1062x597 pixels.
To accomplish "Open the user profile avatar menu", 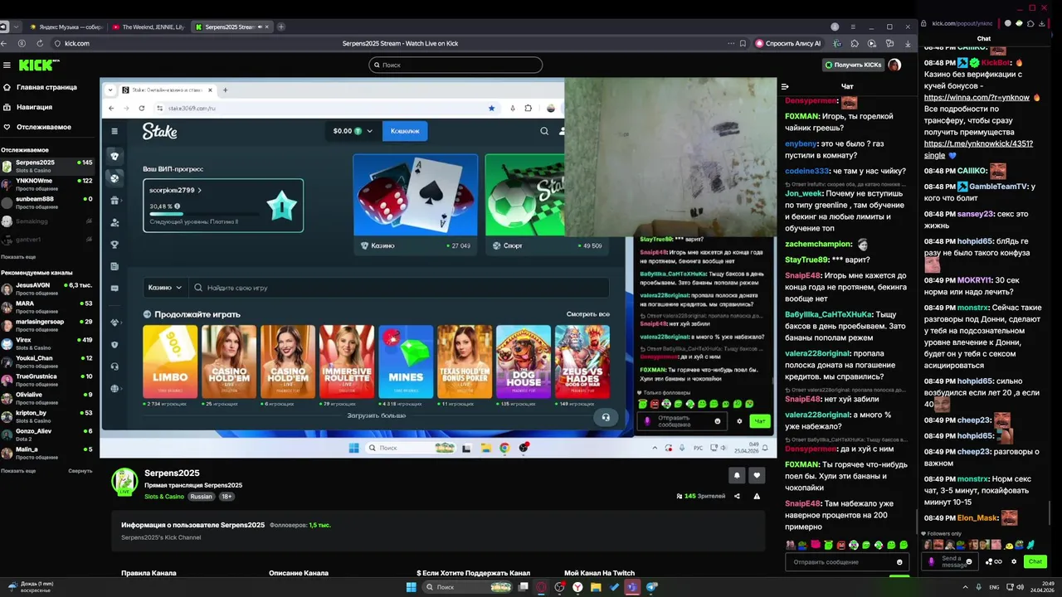I will [x=894, y=65].
